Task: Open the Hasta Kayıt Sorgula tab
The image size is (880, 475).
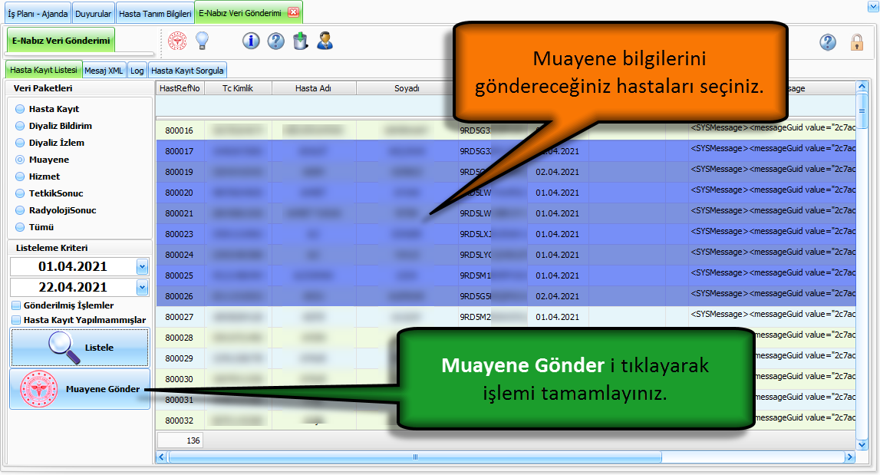Action: point(187,71)
